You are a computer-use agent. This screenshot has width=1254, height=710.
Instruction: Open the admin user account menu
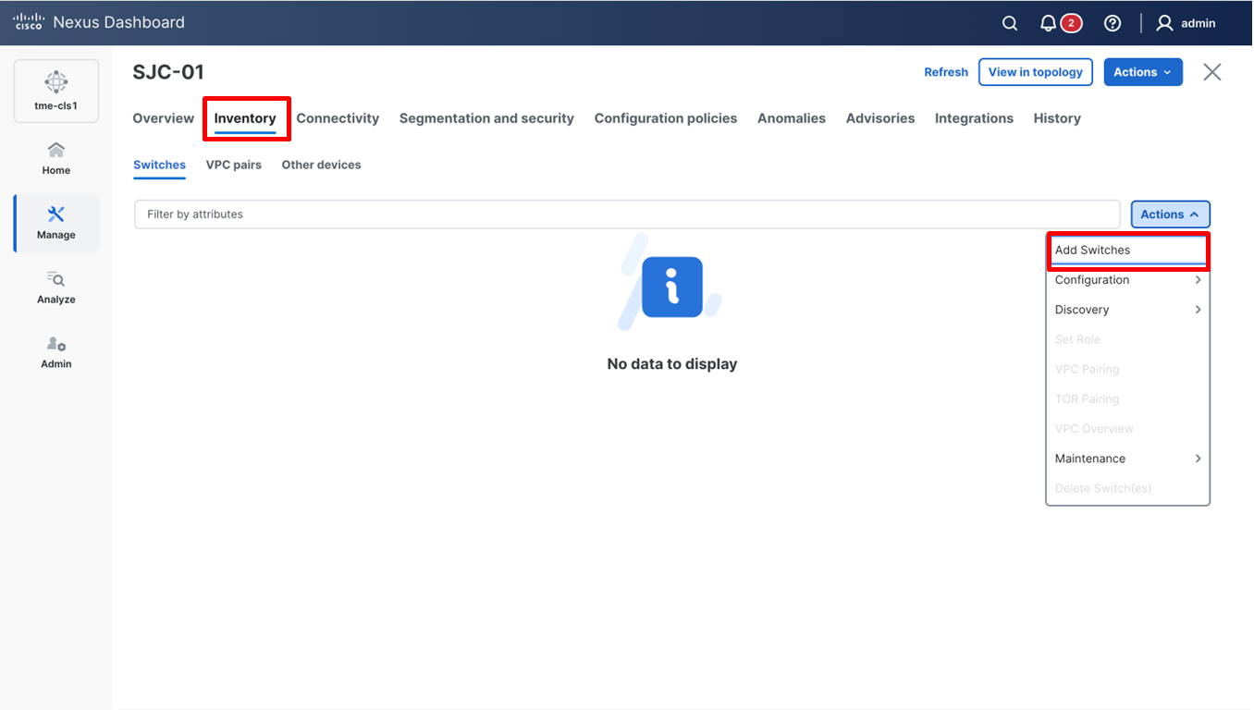(1186, 22)
